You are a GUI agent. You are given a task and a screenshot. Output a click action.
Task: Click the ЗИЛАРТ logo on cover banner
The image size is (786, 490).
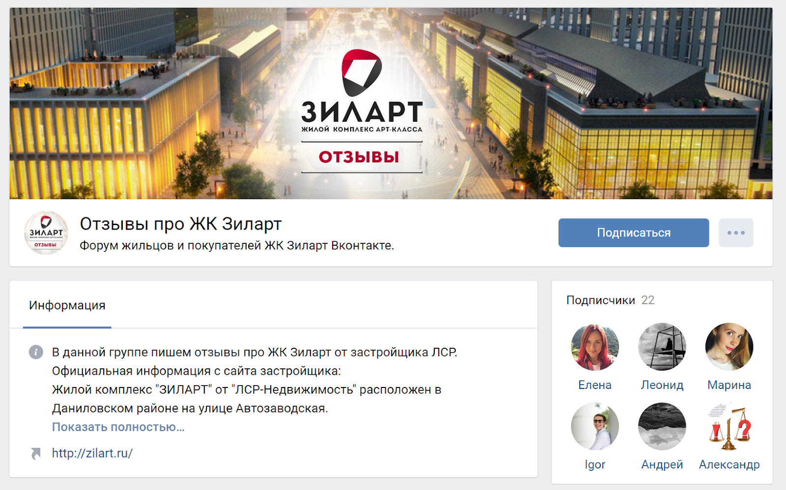click(x=362, y=91)
